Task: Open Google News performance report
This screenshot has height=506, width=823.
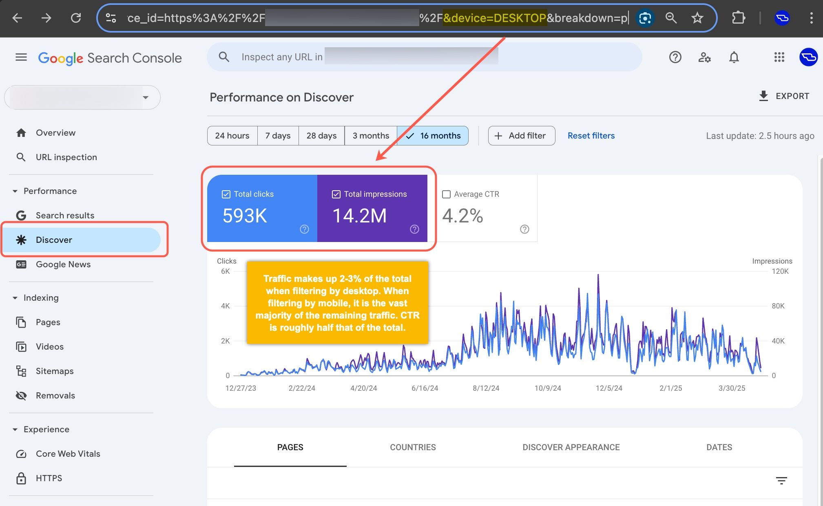Action: tap(63, 264)
